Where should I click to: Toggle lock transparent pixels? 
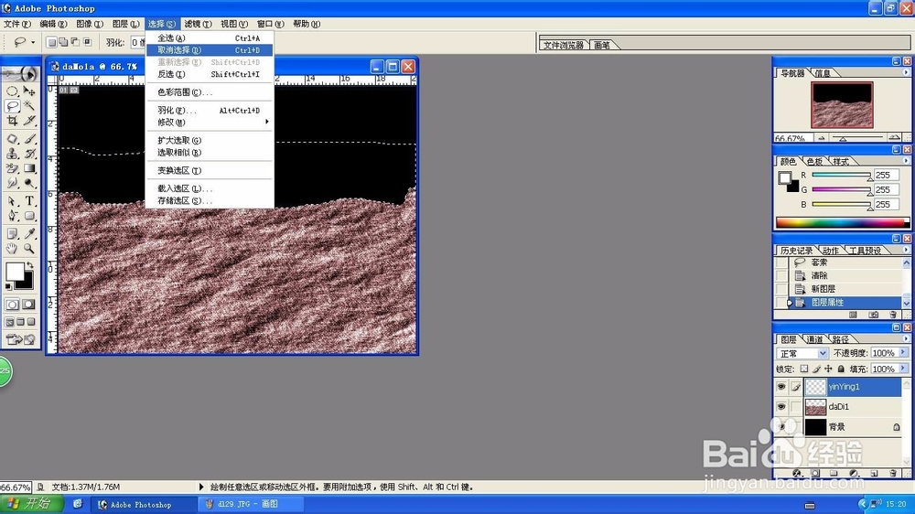pyautogui.click(x=804, y=369)
